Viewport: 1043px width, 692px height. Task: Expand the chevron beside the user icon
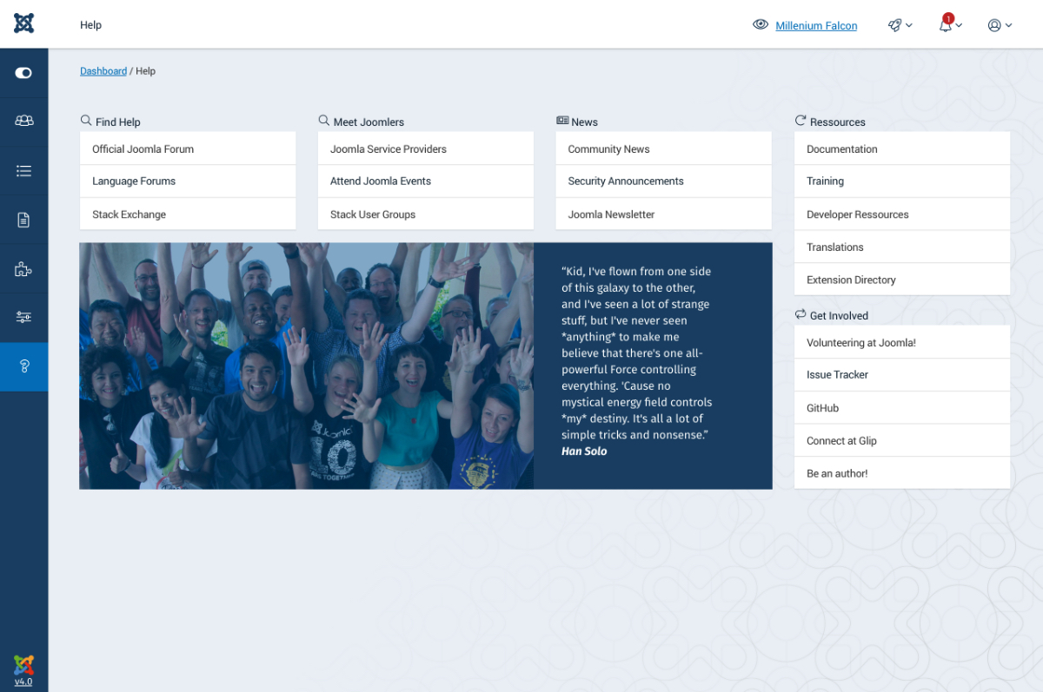(1008, 26)
